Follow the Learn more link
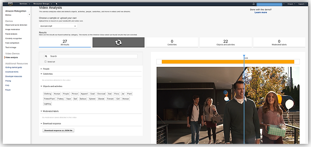 pyautogui.click(x=261, y=12)
